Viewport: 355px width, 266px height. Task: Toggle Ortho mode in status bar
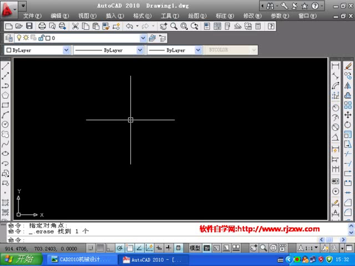tap(110, 248)
